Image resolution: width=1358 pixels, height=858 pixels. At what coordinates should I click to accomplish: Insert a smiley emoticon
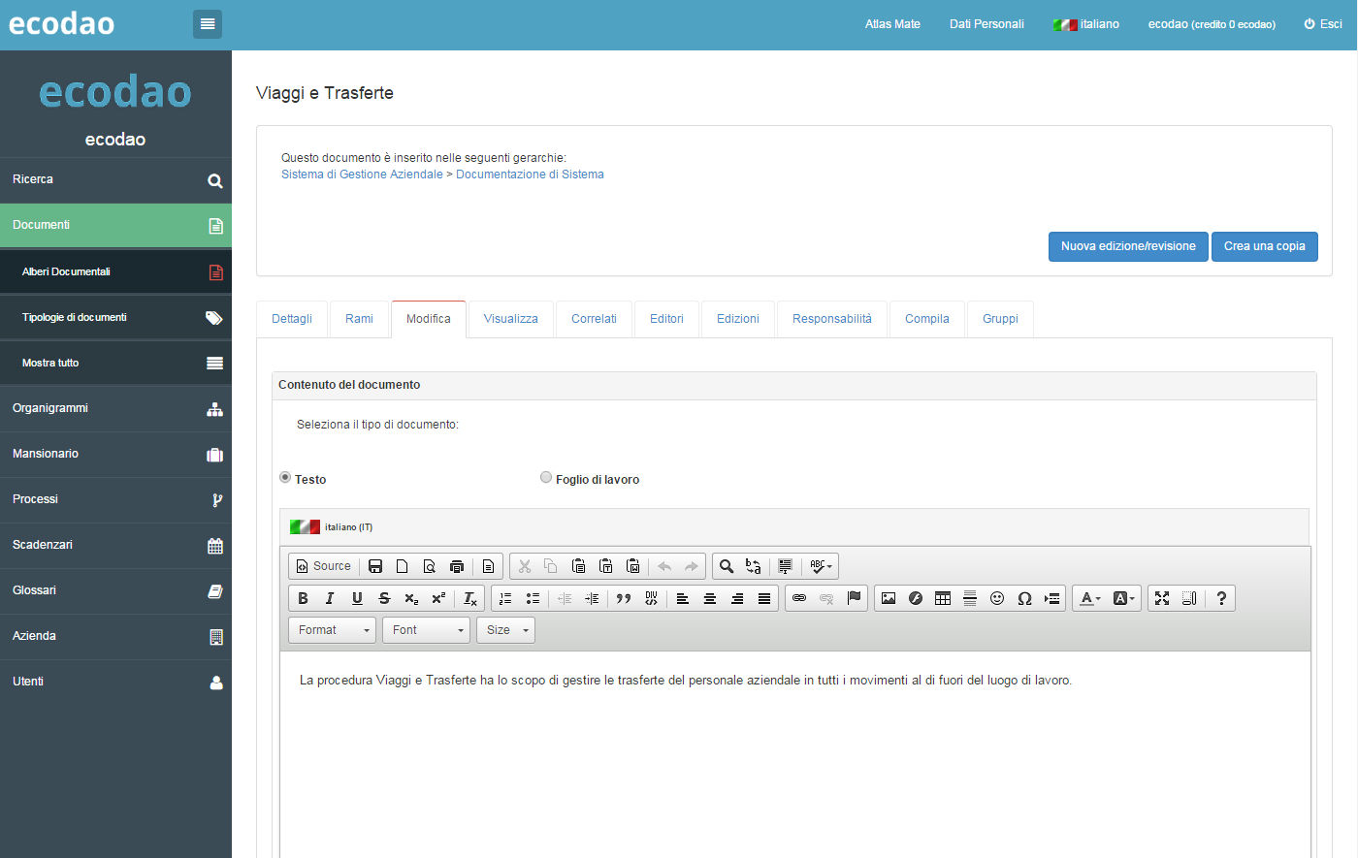click(996, 598)
